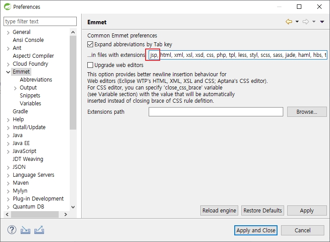Select JDT Weaving in tree

pyautogui.click(x=28, y=159)
